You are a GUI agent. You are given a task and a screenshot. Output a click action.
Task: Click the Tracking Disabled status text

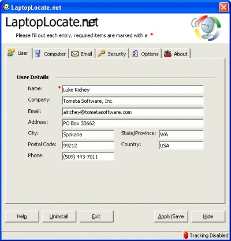tap(209, 235)
